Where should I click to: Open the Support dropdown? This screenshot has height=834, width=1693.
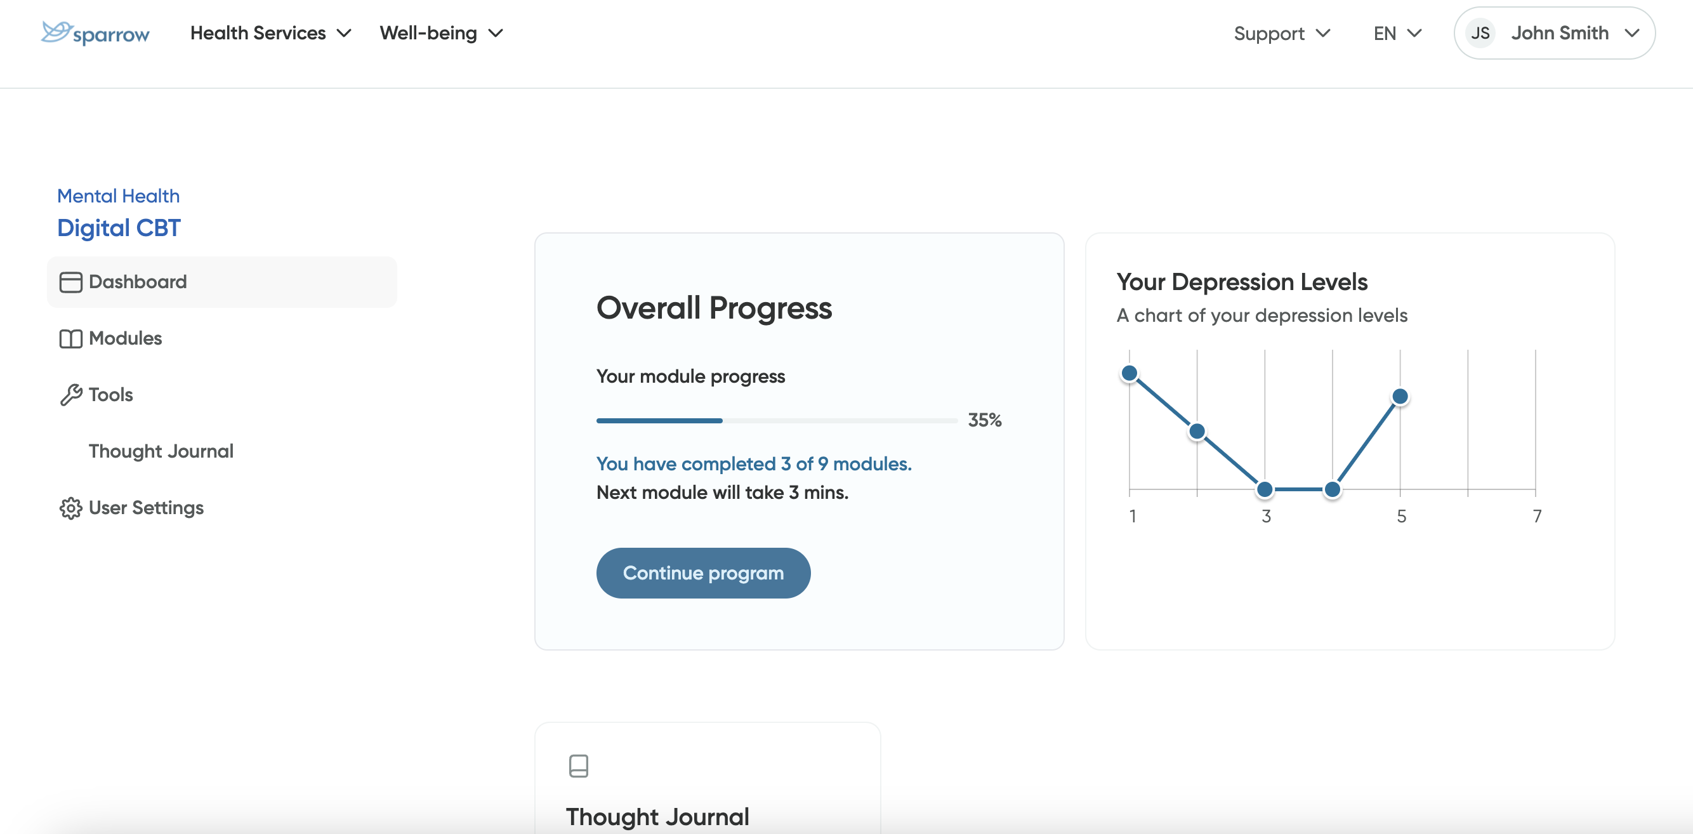(x=1282, y=32)
